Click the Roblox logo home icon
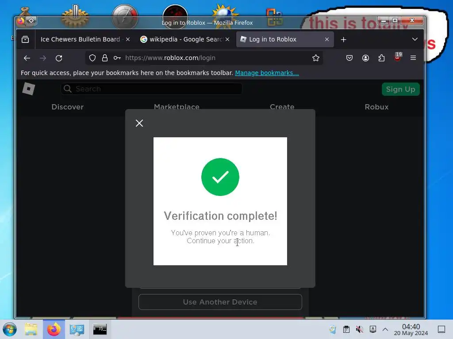 click(29, 89)
